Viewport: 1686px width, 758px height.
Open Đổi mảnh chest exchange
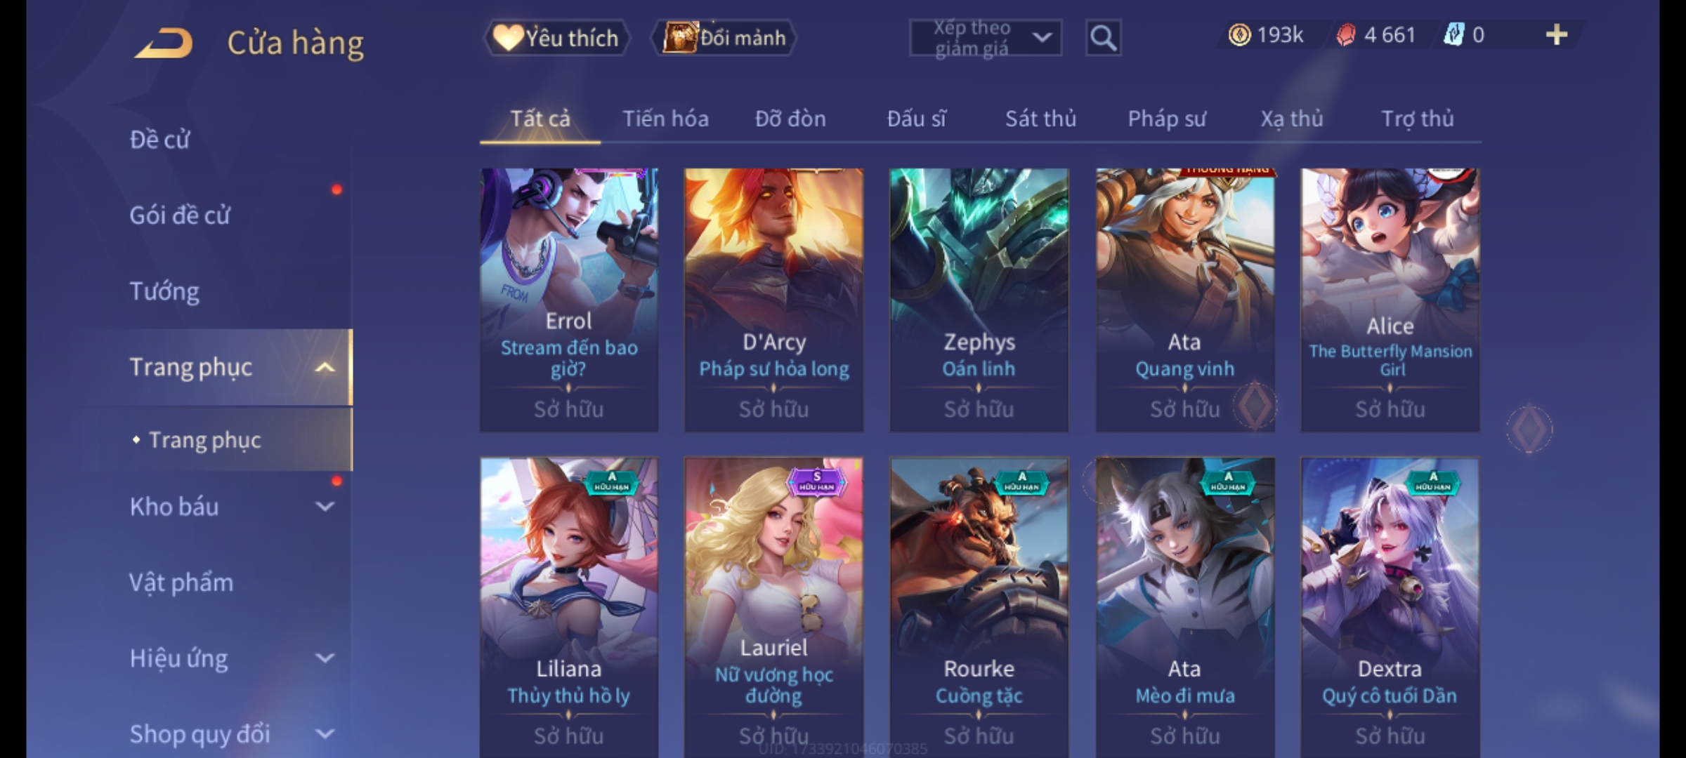(x=724, y=38)
